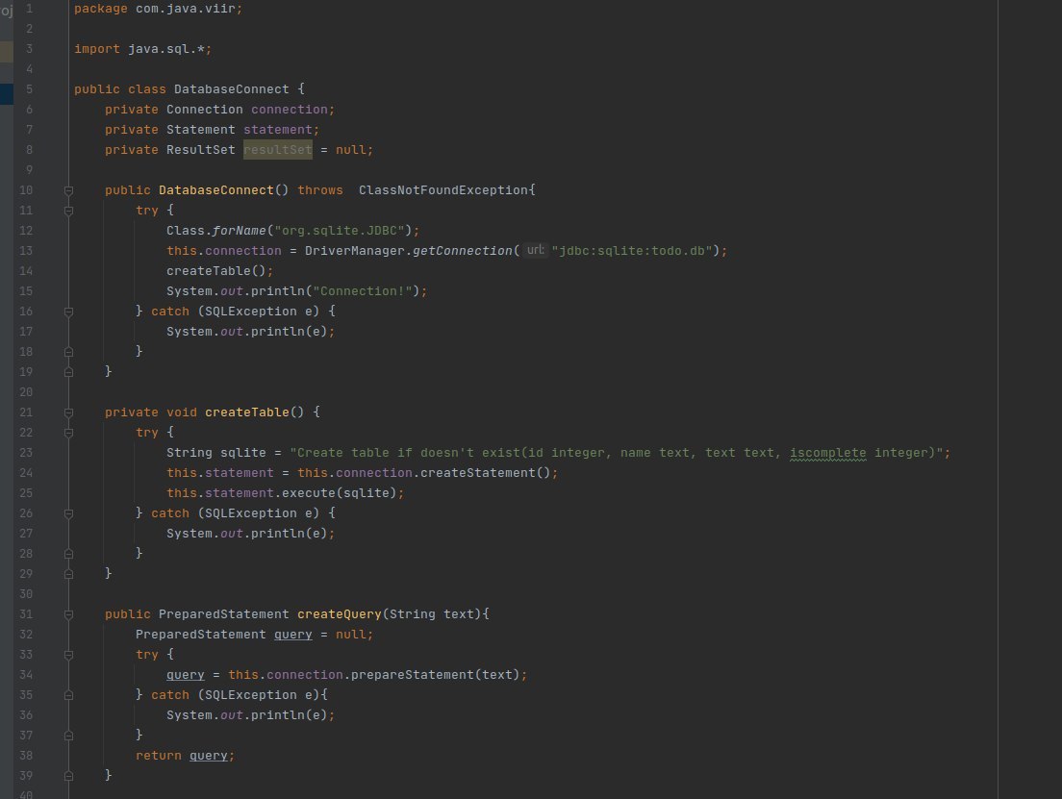Collapse the catch block fold at line 35

tap(68, 695)
